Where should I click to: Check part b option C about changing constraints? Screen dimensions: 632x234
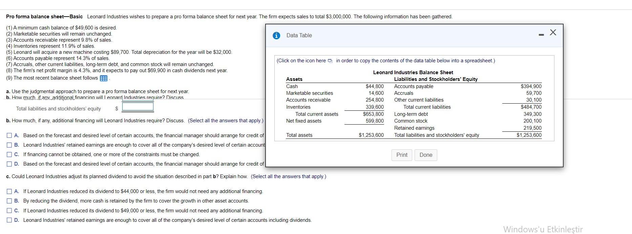pos(9,154)
